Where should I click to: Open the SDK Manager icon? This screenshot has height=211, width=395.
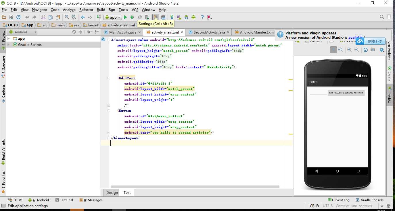coord(186,17)
